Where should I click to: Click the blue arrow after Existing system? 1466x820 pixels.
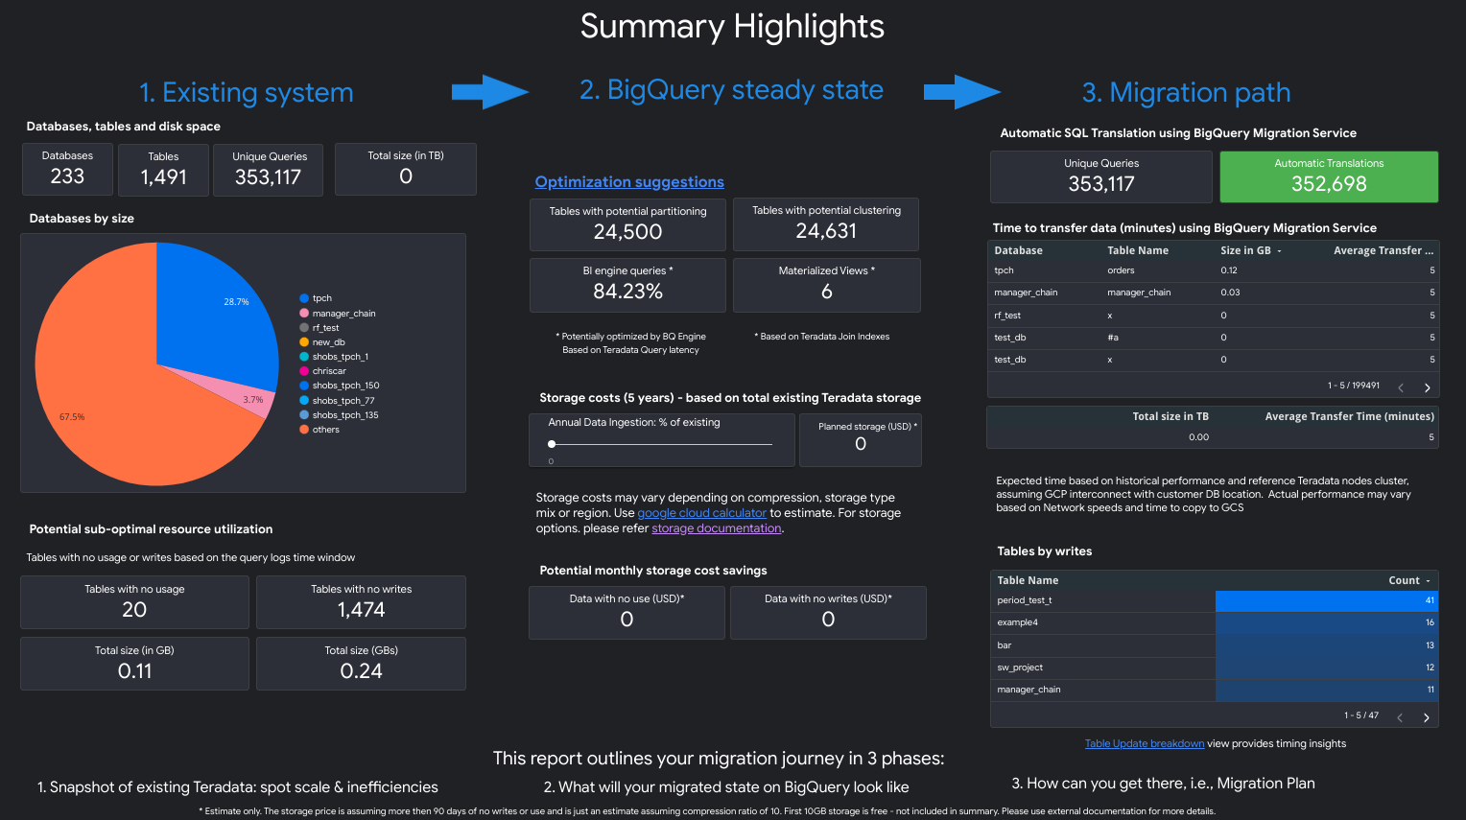[x=490, y=92]
